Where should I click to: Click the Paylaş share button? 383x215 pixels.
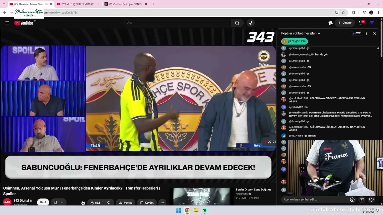(126, 203)
